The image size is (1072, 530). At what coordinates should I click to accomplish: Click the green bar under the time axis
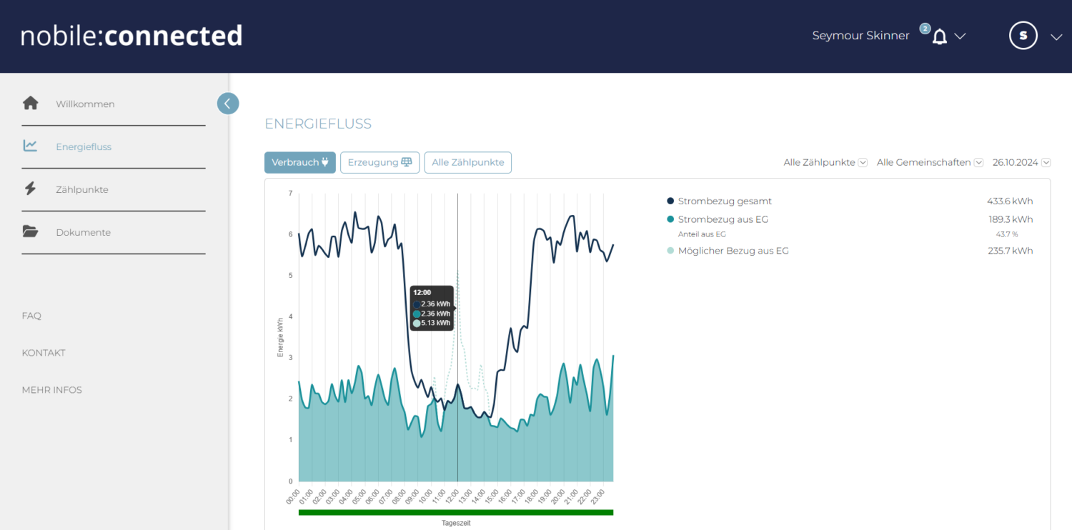click(456, 512)
